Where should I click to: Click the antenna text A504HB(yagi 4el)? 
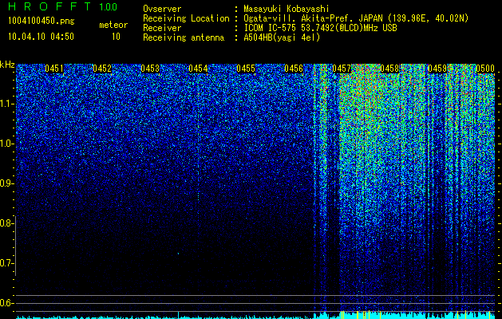click(282, 37)
